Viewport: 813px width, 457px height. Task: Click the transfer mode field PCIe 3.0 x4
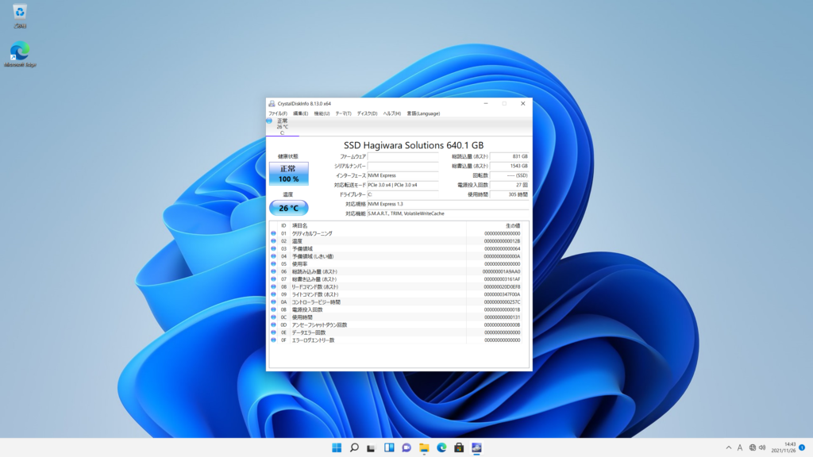pyautogui.click(x=403, y=185)
